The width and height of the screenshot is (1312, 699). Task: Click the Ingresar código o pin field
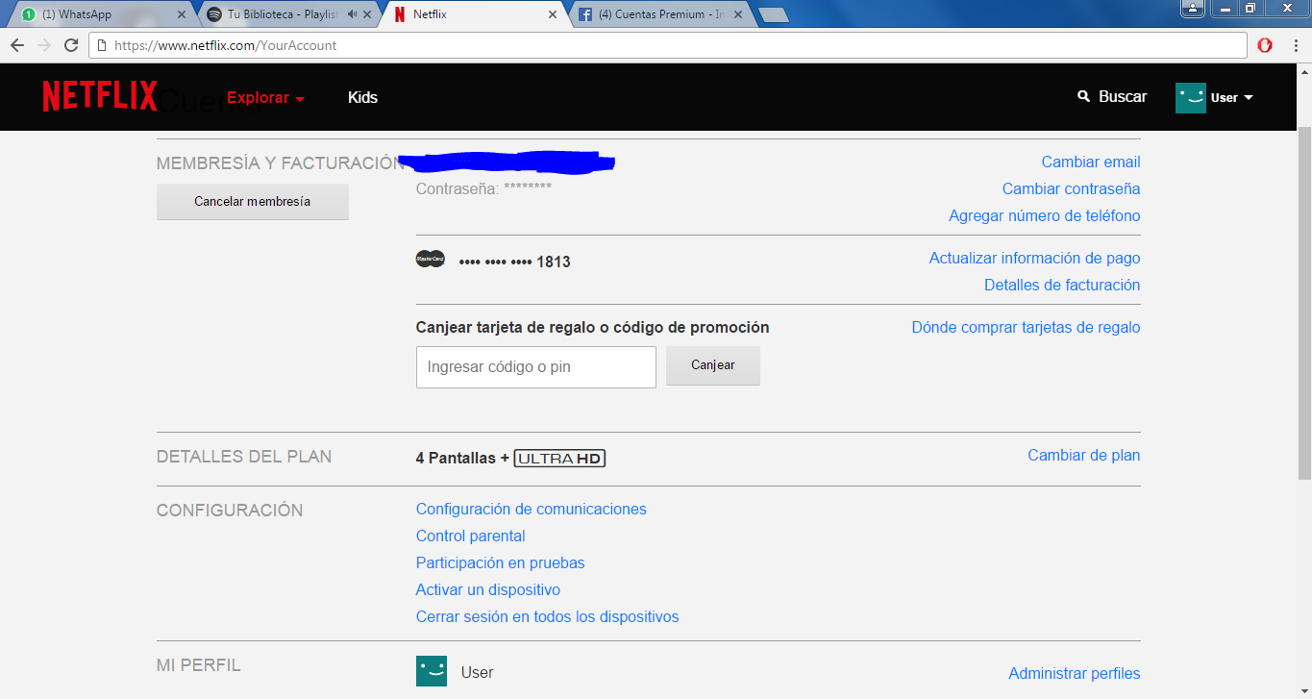tap(536, 367)
